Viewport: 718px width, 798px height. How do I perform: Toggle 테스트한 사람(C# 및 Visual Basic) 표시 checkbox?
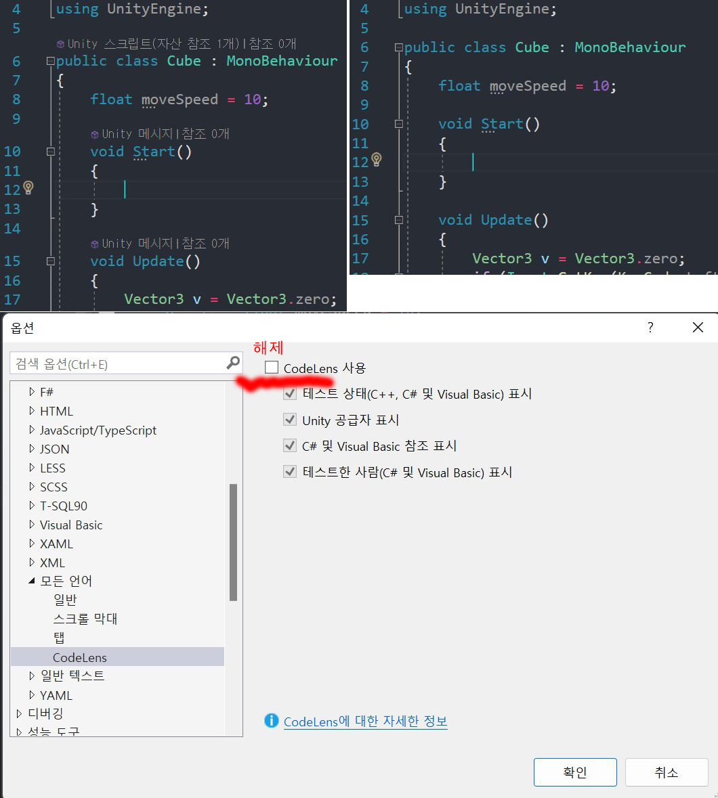coord(290,472)
